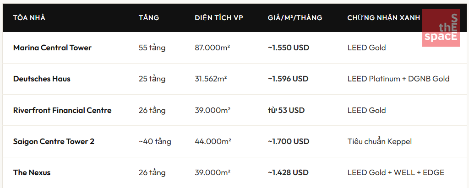The width and height of the screenshot is (469, 188).
Task: Click the DIỆN TÍCH VP column header
Action: [219, 18]
